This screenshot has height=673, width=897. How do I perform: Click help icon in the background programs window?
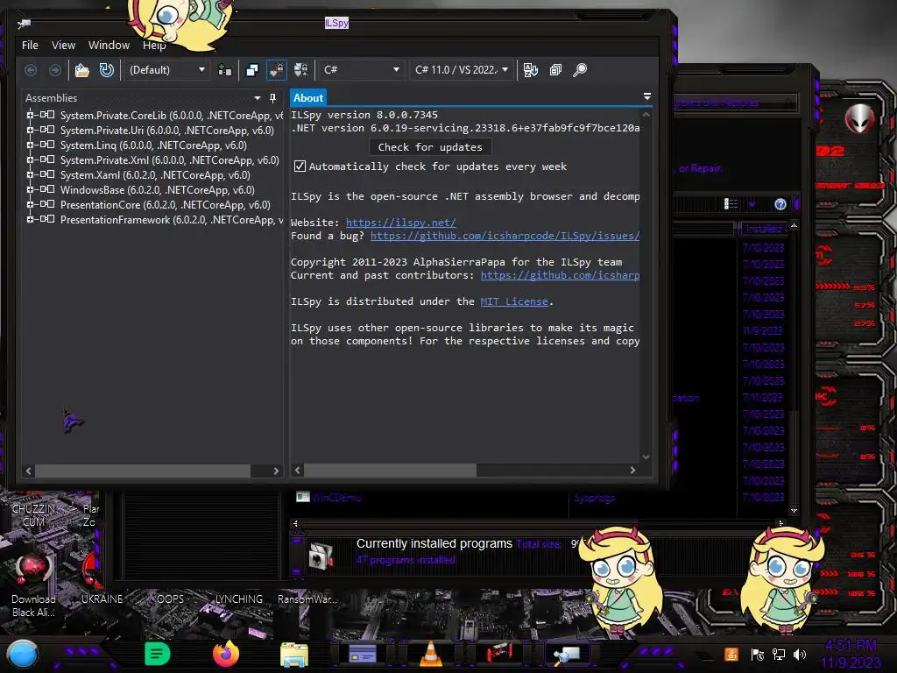780,204
